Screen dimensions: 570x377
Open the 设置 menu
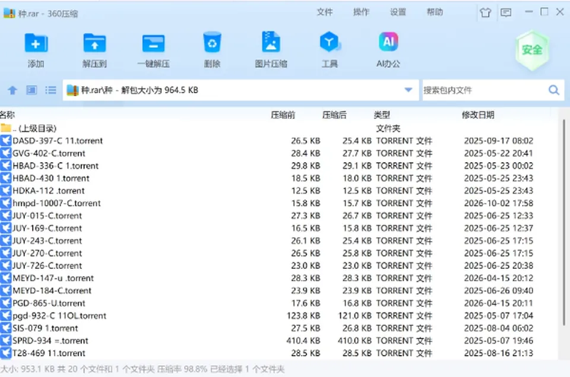(x=398, y=12)
